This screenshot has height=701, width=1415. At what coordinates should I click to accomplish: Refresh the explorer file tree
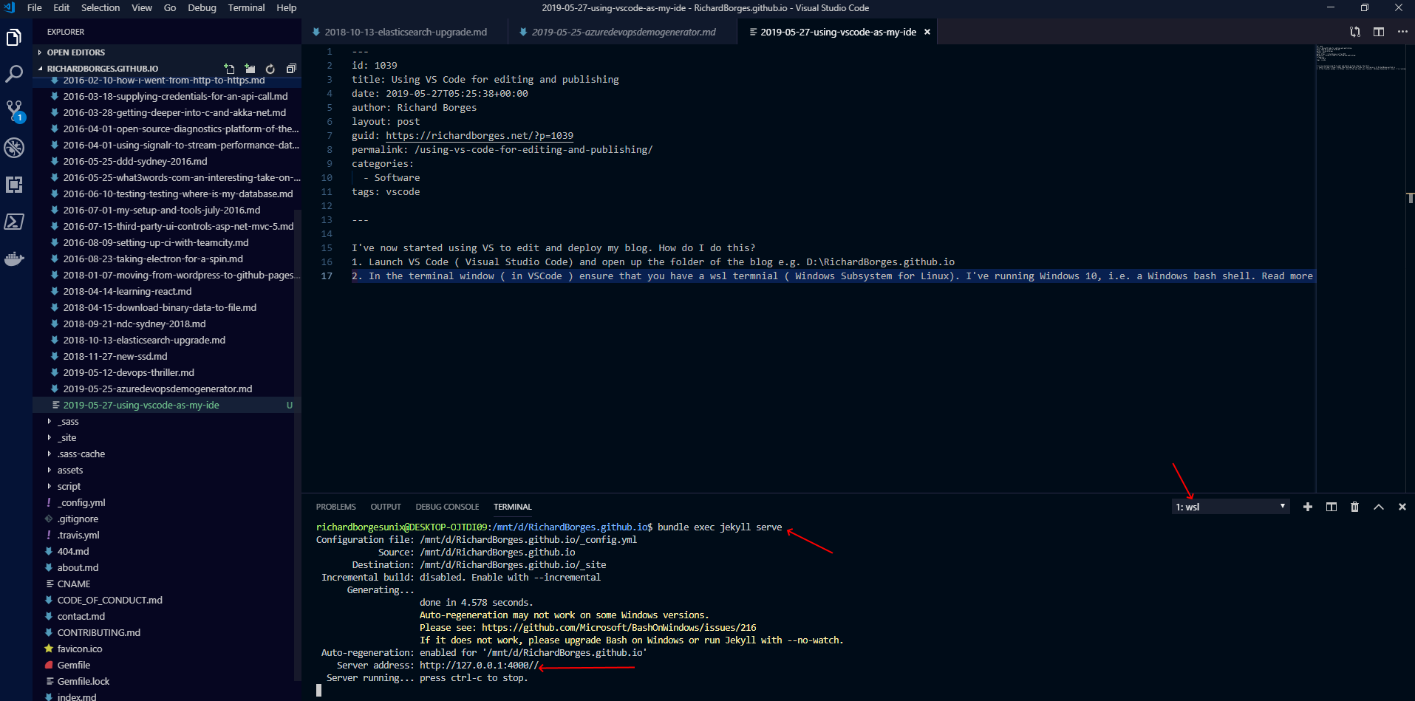[270, 69]
